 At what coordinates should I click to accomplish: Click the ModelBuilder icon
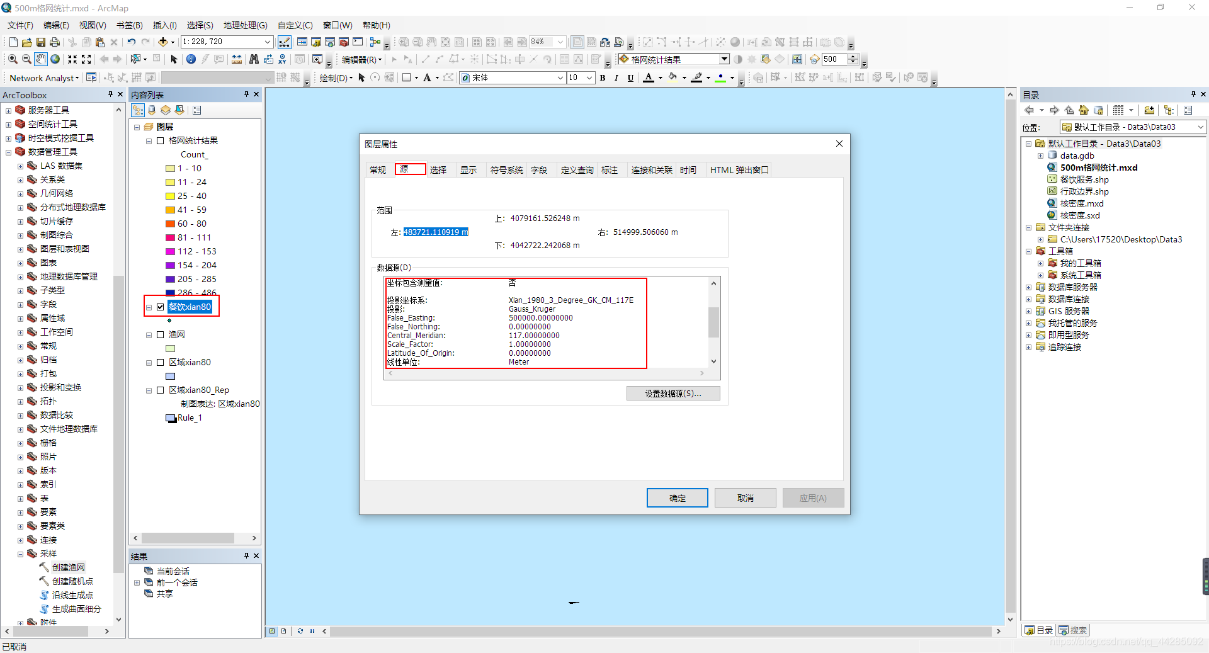375,42
